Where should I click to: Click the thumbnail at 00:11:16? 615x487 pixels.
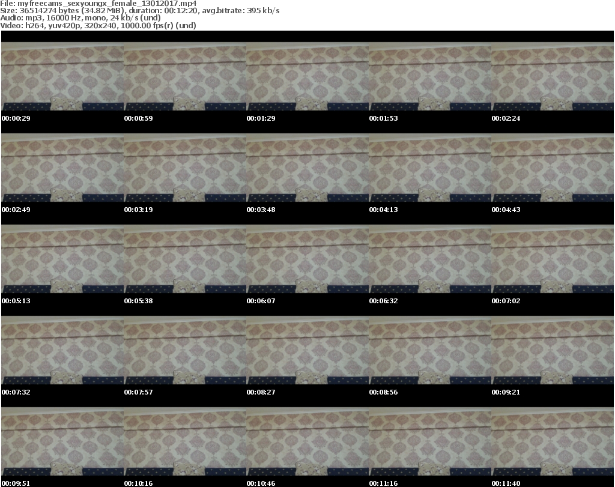(x=430, y=442)
